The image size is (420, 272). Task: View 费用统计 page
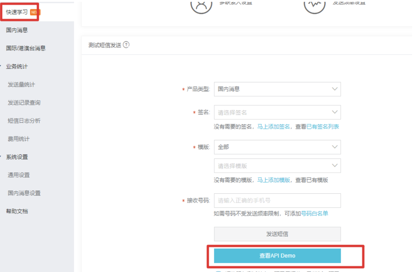[19, 139]
